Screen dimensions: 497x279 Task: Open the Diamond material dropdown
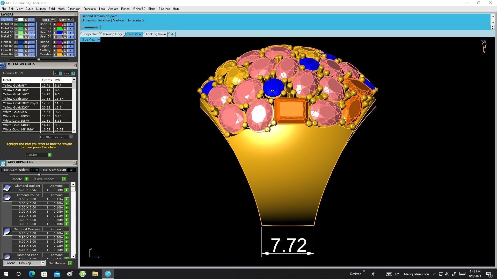43,263
